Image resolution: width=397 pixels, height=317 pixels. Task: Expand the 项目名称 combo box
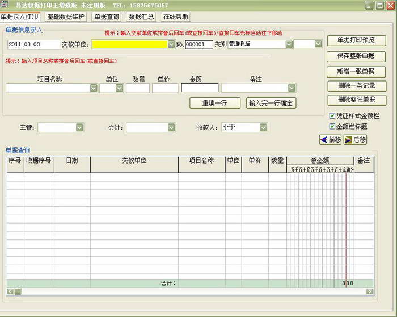94,88
